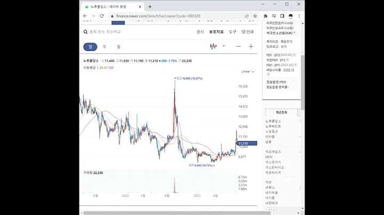Click the 최고 16,900 high marker
Screen dimensions: 384x215
tap(188, 78)
